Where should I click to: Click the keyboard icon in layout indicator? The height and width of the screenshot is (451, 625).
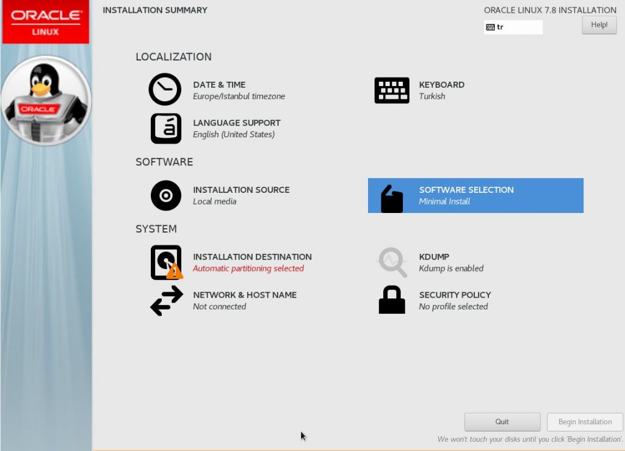point(490,27)
